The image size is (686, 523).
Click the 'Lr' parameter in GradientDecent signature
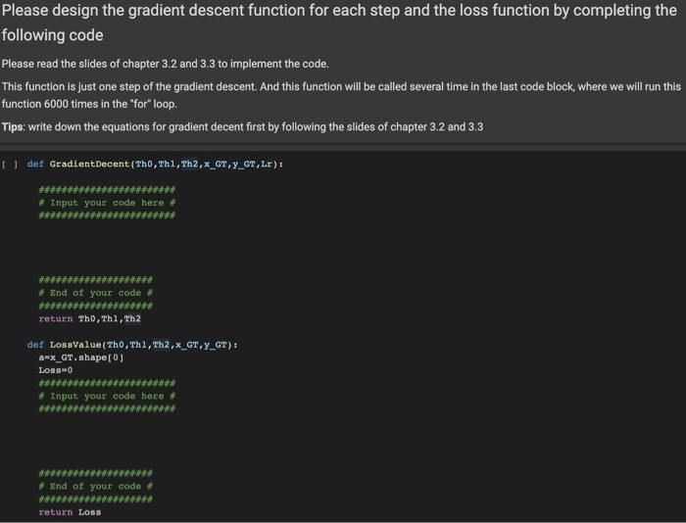(x=266, y=165)
